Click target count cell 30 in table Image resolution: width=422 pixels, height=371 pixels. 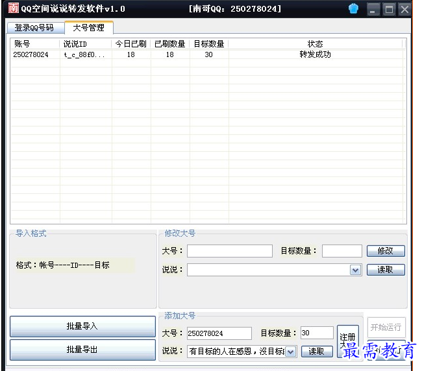(x=208, y=54)
